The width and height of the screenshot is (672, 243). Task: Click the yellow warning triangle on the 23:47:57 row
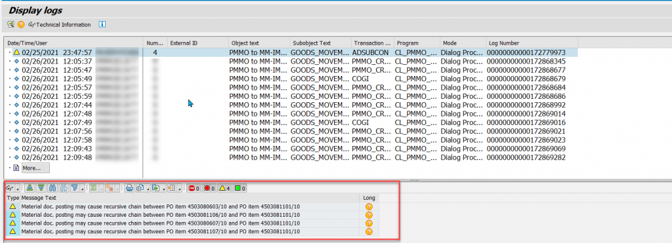16,52
